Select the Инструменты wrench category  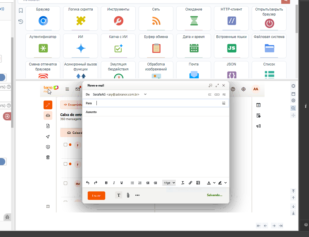[118, 18]
